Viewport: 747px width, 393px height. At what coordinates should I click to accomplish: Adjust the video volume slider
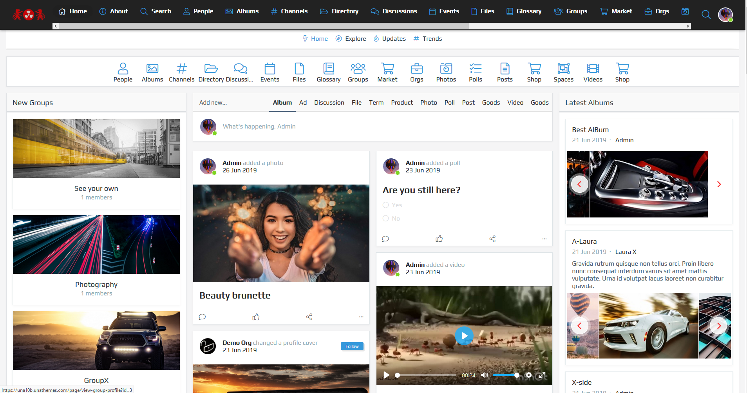coord(505,375)
